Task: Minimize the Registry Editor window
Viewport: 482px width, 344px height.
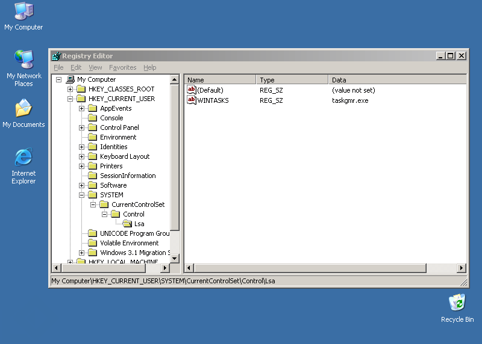Action: pyautogui.click(x=440, y=56)
